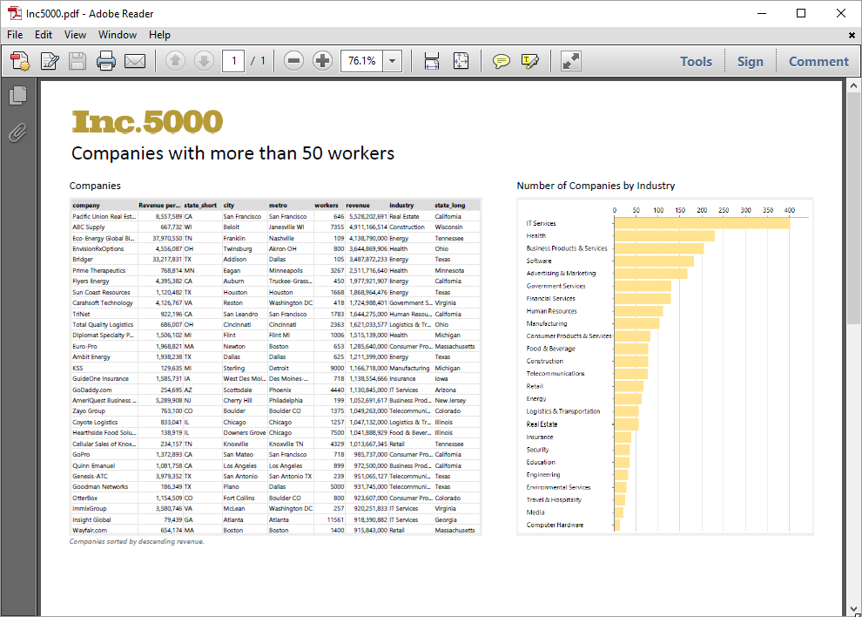
Task: Click 'Pacific Union Real Est...' company cell
Action: (104, 216)
